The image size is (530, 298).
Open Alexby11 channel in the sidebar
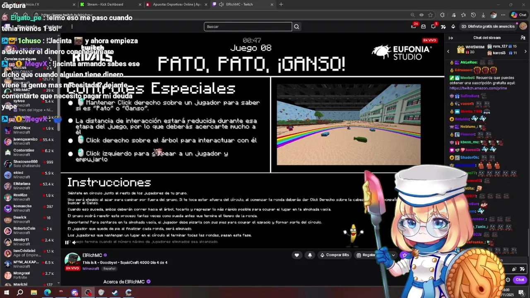30,242
